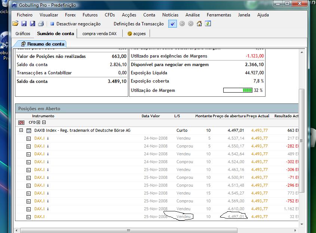Sort positions by the Instrumento column header
The height and width of the screenshot is (233, 316).
[x=43, y=116]
